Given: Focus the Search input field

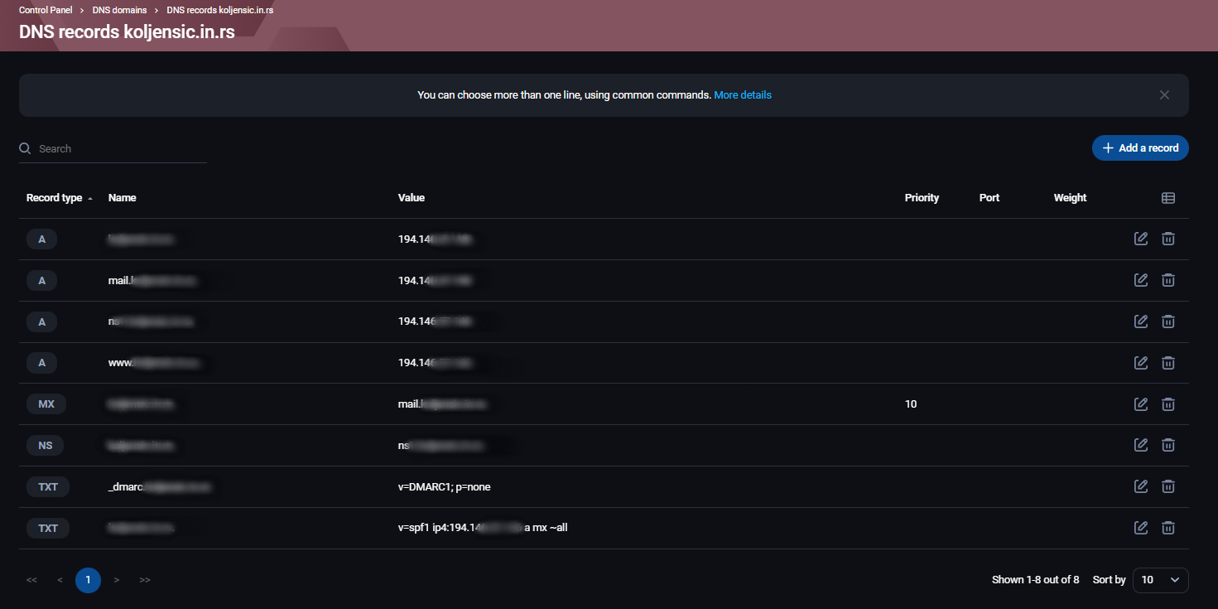Looking at the screenshot, I should coord(120,149).
